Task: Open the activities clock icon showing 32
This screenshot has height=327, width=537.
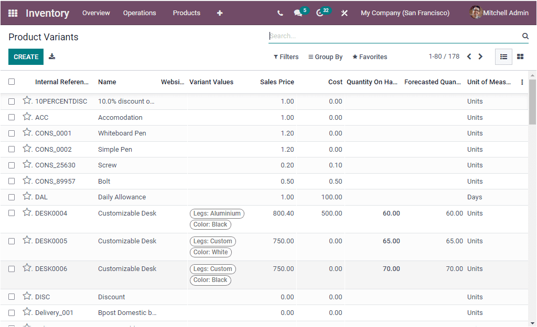Action: coord(320,13)
